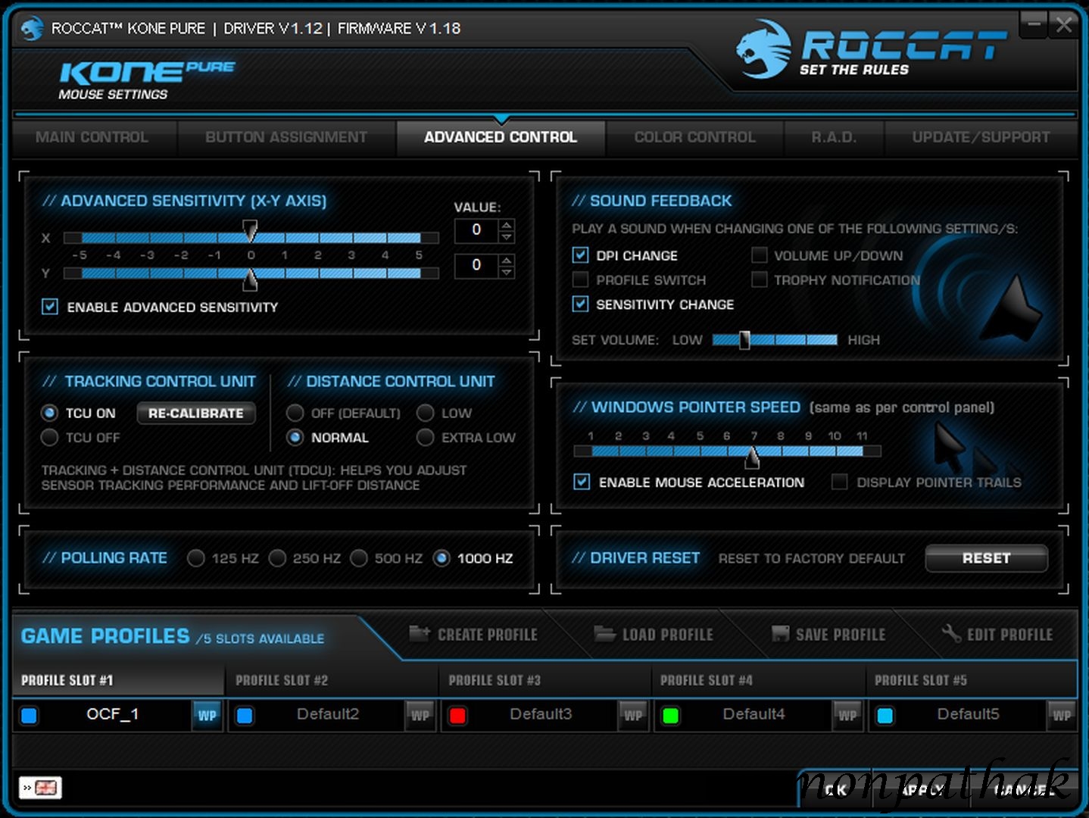Enable Profile Switch sound feedback
The image size is (1089, 818).
coord(580,279)
